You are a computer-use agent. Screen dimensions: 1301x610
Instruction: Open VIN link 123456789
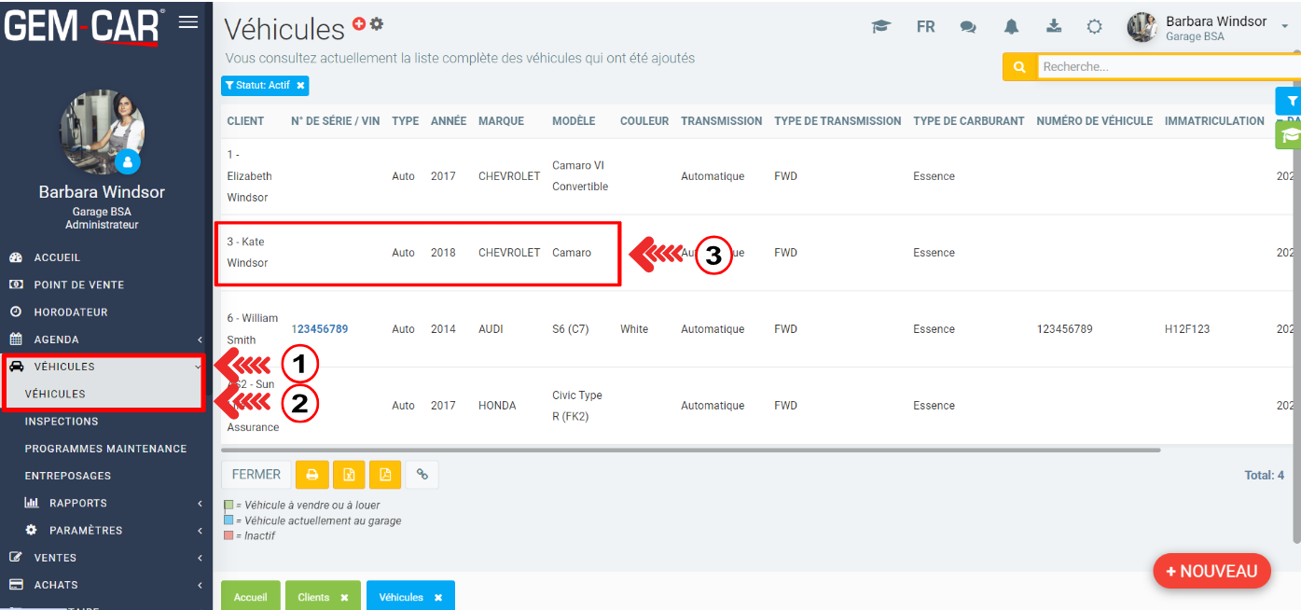(x=320, y=329)
